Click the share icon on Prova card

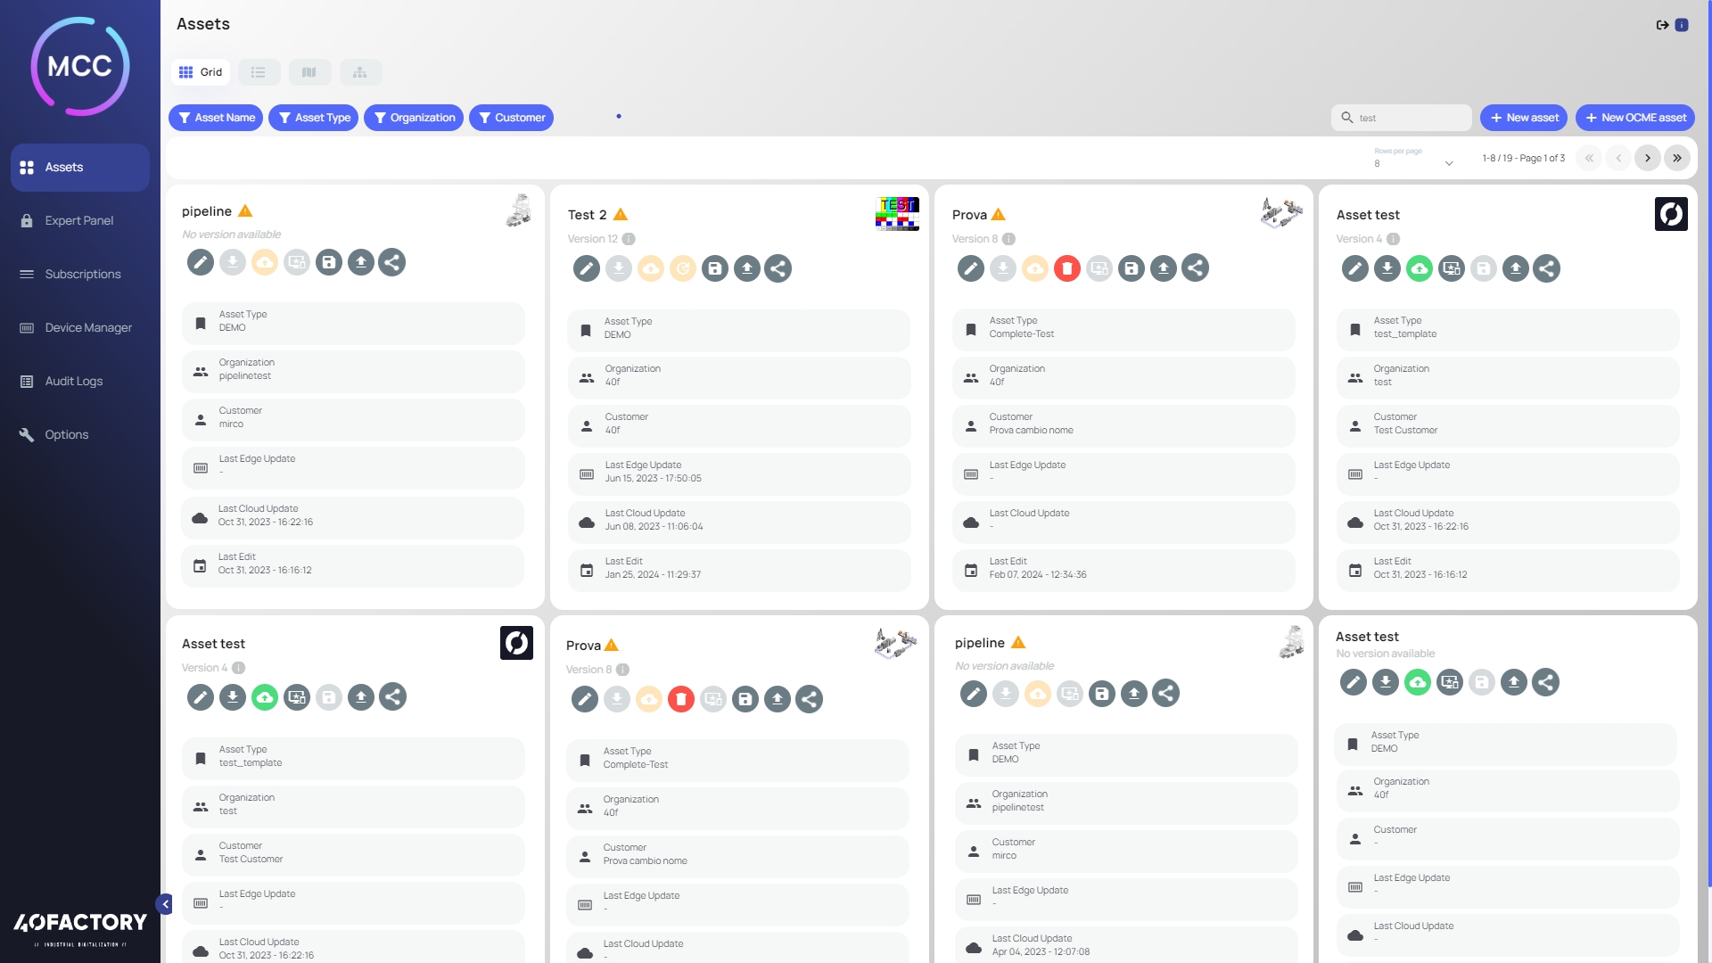pos(1195,267)
